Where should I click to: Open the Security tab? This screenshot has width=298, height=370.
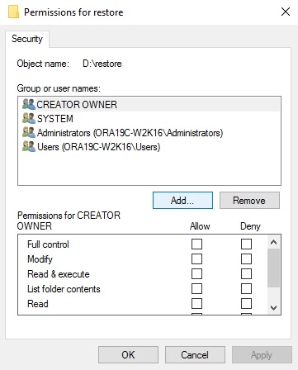point(27,39)
